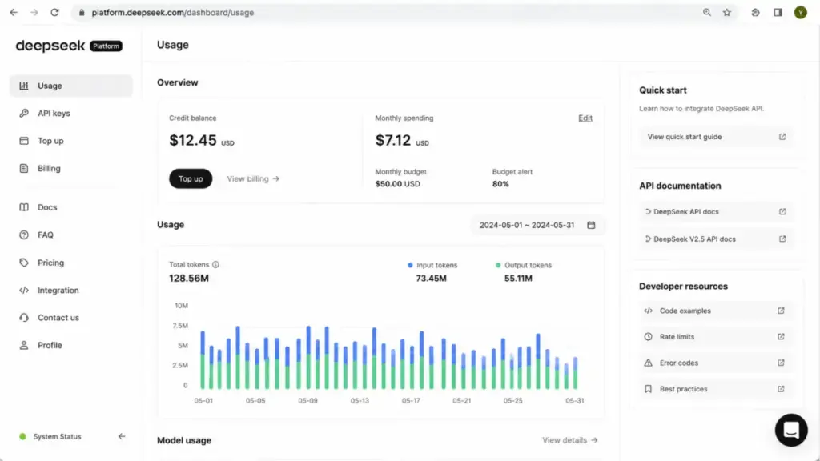Toggle the Output tokens legend dot
Screen dimensions: 820x461
(x=498, y=265)
